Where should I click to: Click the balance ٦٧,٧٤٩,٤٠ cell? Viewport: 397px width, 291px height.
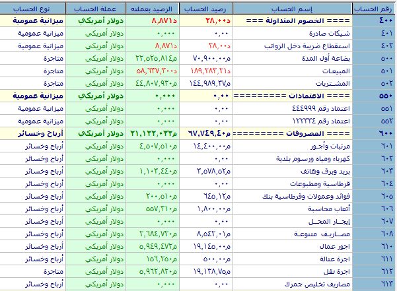[206, 133]
